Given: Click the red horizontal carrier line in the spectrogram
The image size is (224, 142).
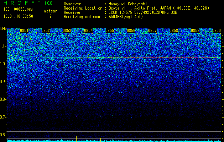Looking at the screenshot, I should [x=114, y=58].
